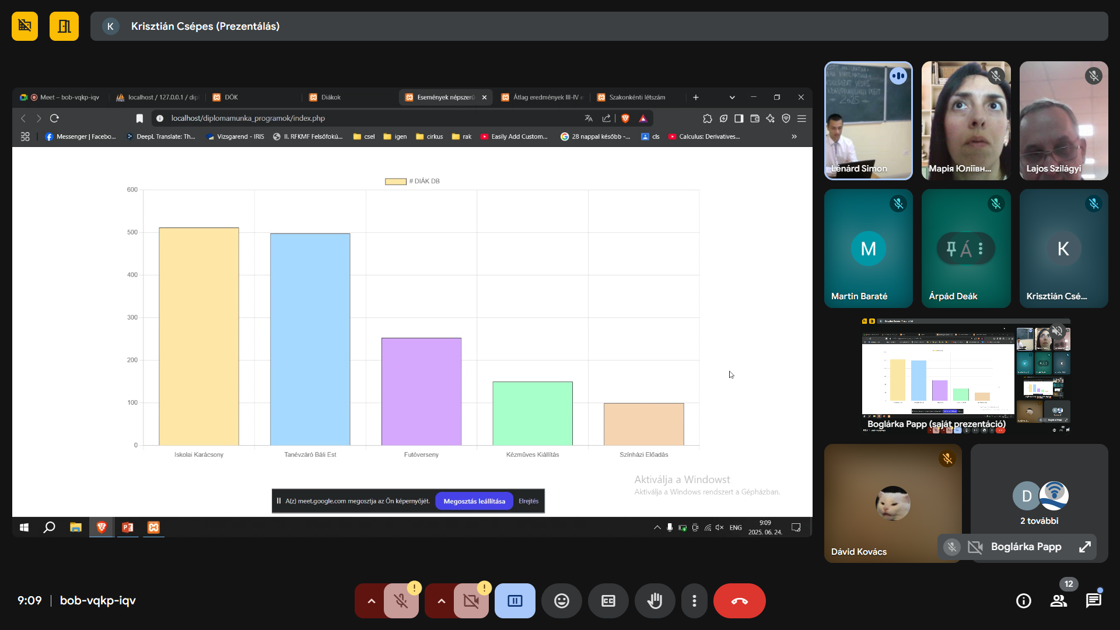Click Megosztás leállítása to stop sharing

tap(474, 501)
